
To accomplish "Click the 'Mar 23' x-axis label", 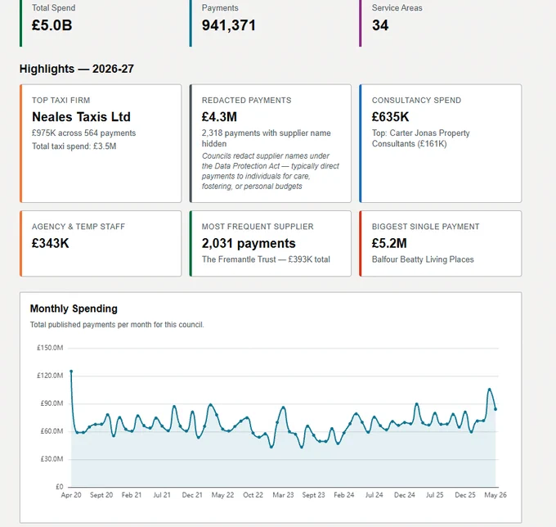I will pyautogui.click(x=284, y=495).
